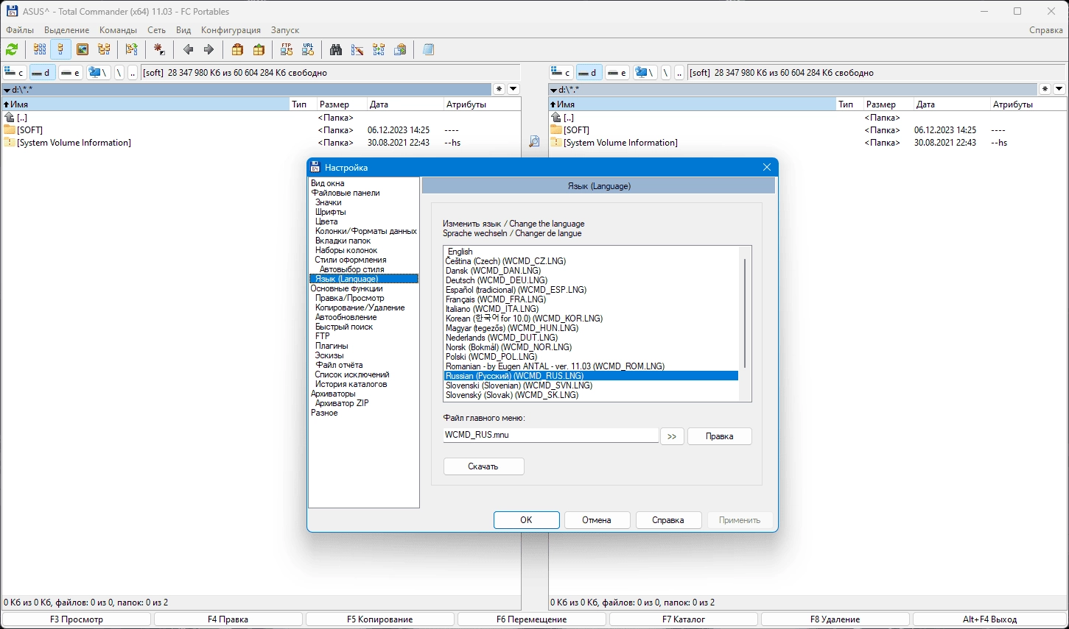1069x629 pixels.
Task: Sort right panel by Дата column
Action: point(951,104)
